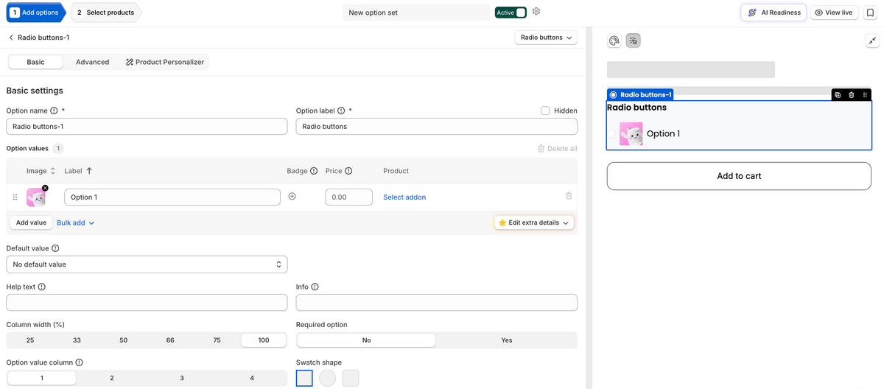Image resolution: width=884 pixels, height=389 pixels.
Task: Choose the circle swatch shape
Action: pos(327,378)
